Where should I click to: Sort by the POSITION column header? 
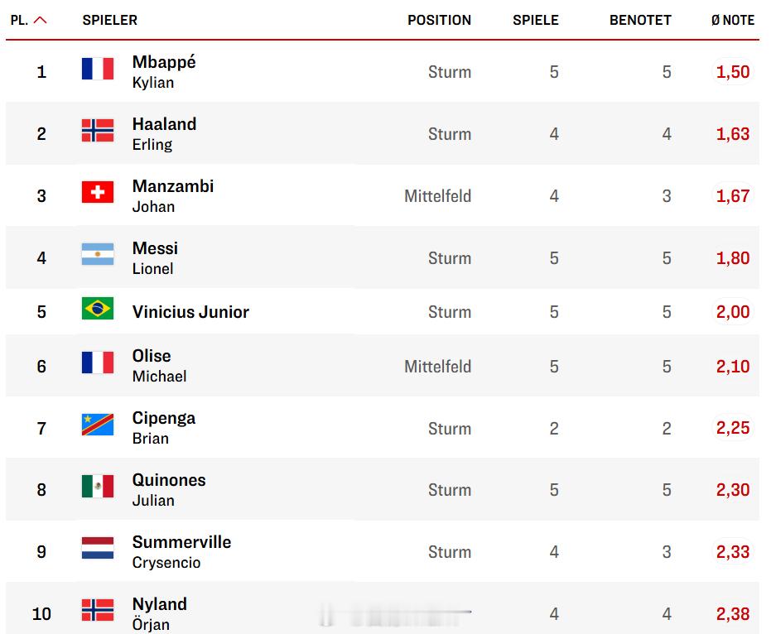pos(439,20)
